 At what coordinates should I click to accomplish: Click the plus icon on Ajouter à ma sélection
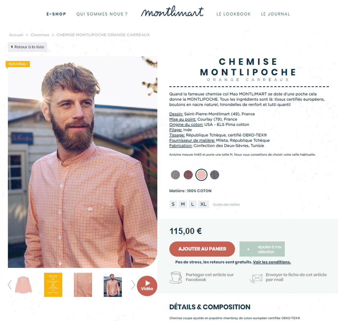tap(248, 249)
